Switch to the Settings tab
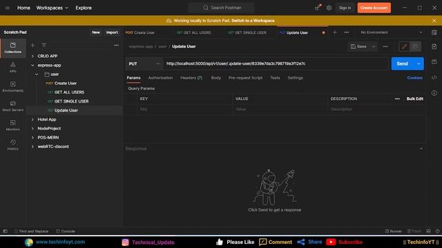 coord(295,78)
